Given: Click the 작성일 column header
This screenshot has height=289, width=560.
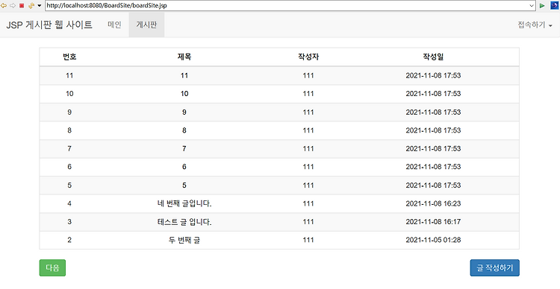Looking at the screenshot, I should (433, 57).
